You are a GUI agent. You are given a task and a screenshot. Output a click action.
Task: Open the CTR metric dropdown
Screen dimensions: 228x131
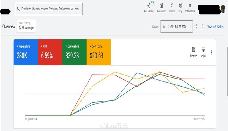pos(41,46)
